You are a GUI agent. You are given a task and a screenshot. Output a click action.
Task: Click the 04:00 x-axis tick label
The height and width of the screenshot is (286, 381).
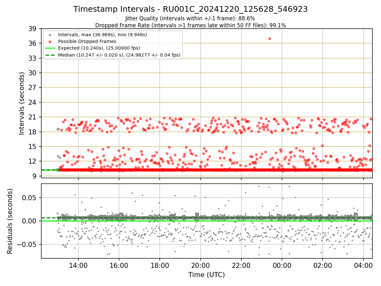(x=363, y=266)
